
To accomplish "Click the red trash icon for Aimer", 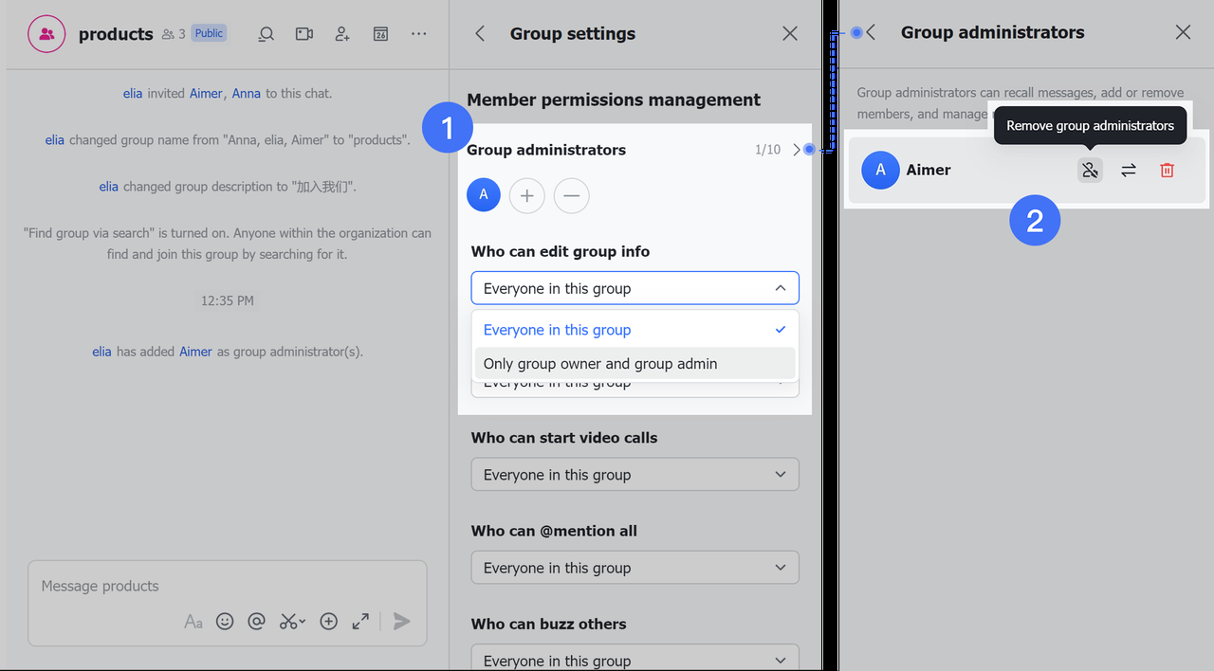I will click(1168, 171).
